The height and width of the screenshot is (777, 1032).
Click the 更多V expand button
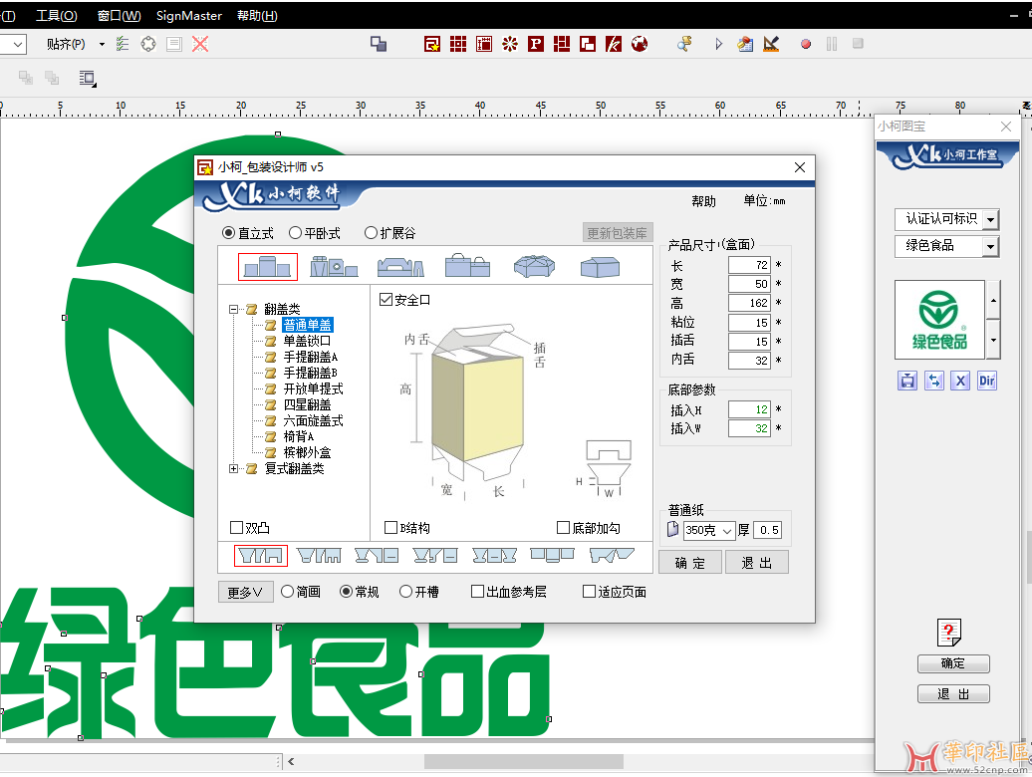pyautogui.click(x=245, y=592)
